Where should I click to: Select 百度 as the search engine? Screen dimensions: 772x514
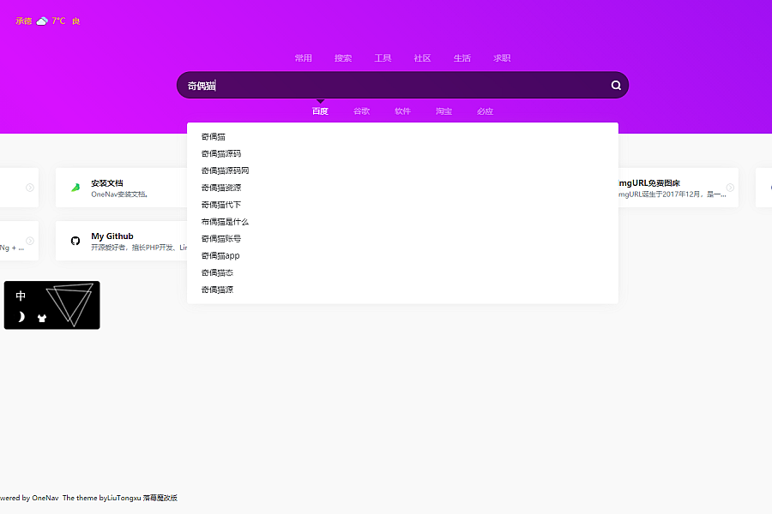pyautogui.click(x=320, y=111)
